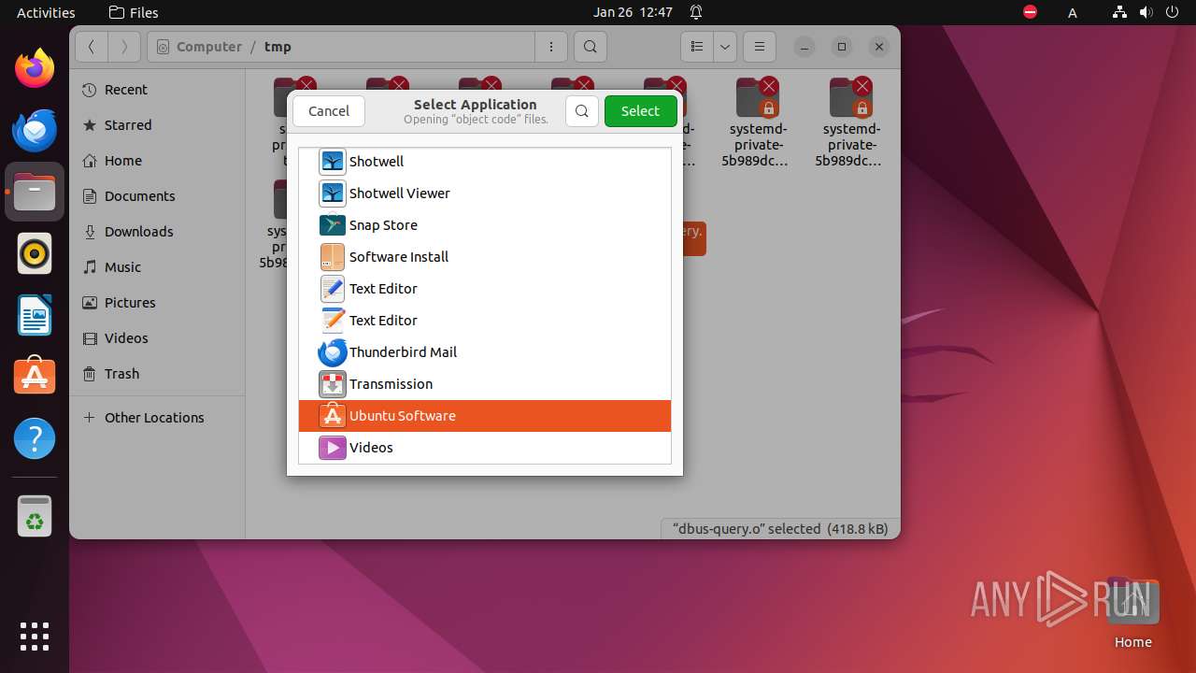The height and width of the screenshot is (673, 1196).
Task: Click the network status icon in top bar
Action: click(x=1119, y=12)
